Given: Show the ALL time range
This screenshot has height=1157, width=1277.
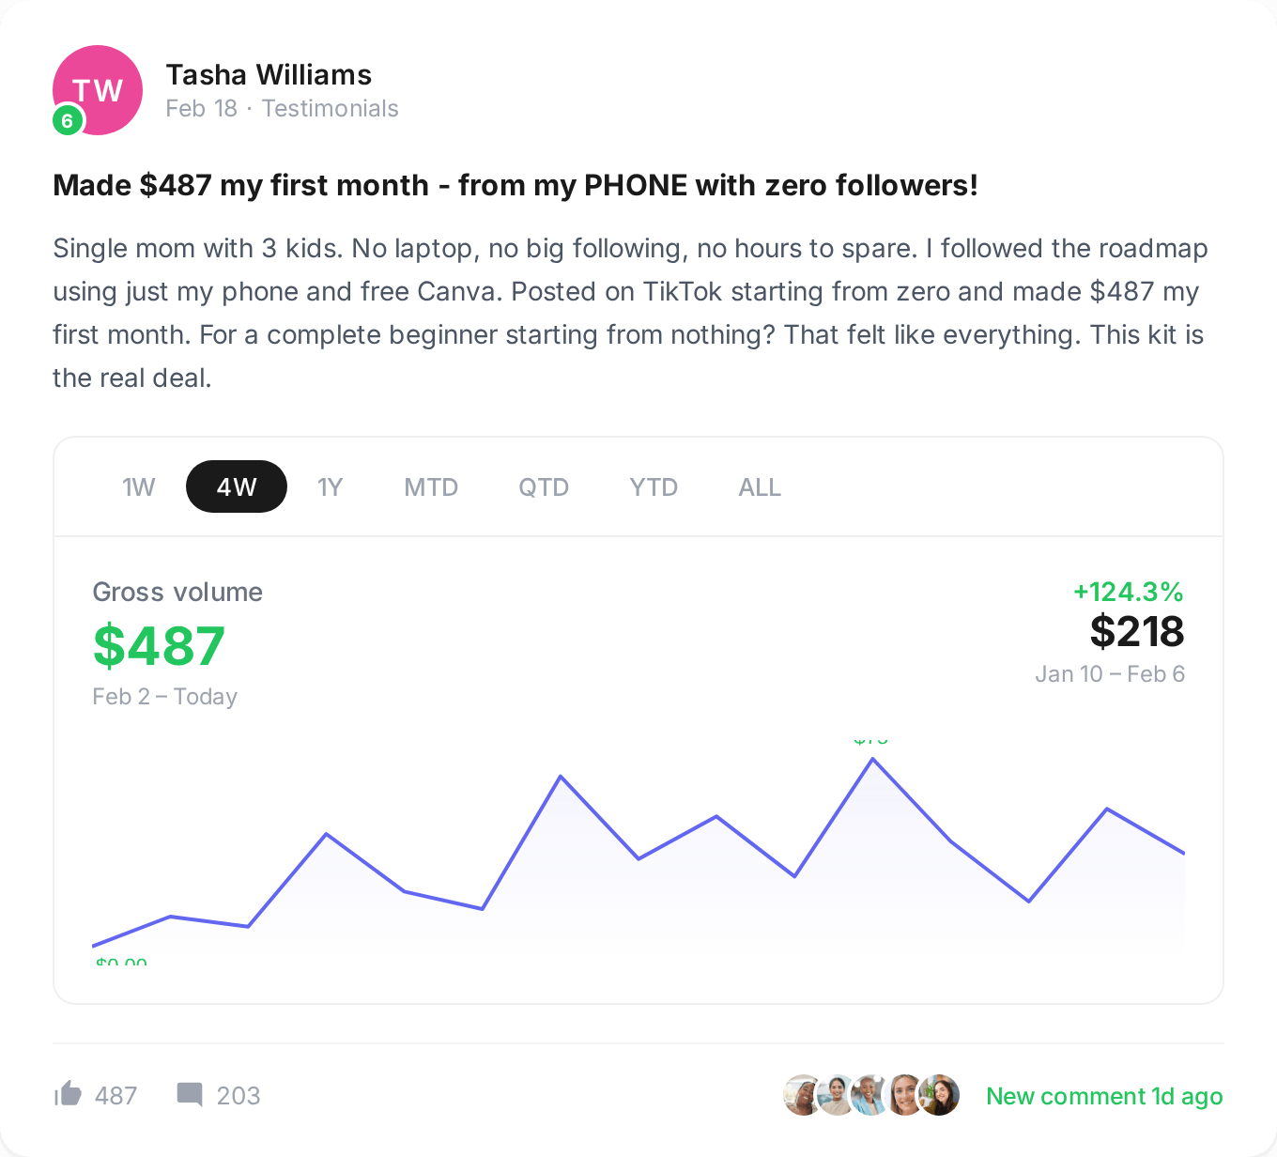Looking at the screenshot, I should 760,487.
